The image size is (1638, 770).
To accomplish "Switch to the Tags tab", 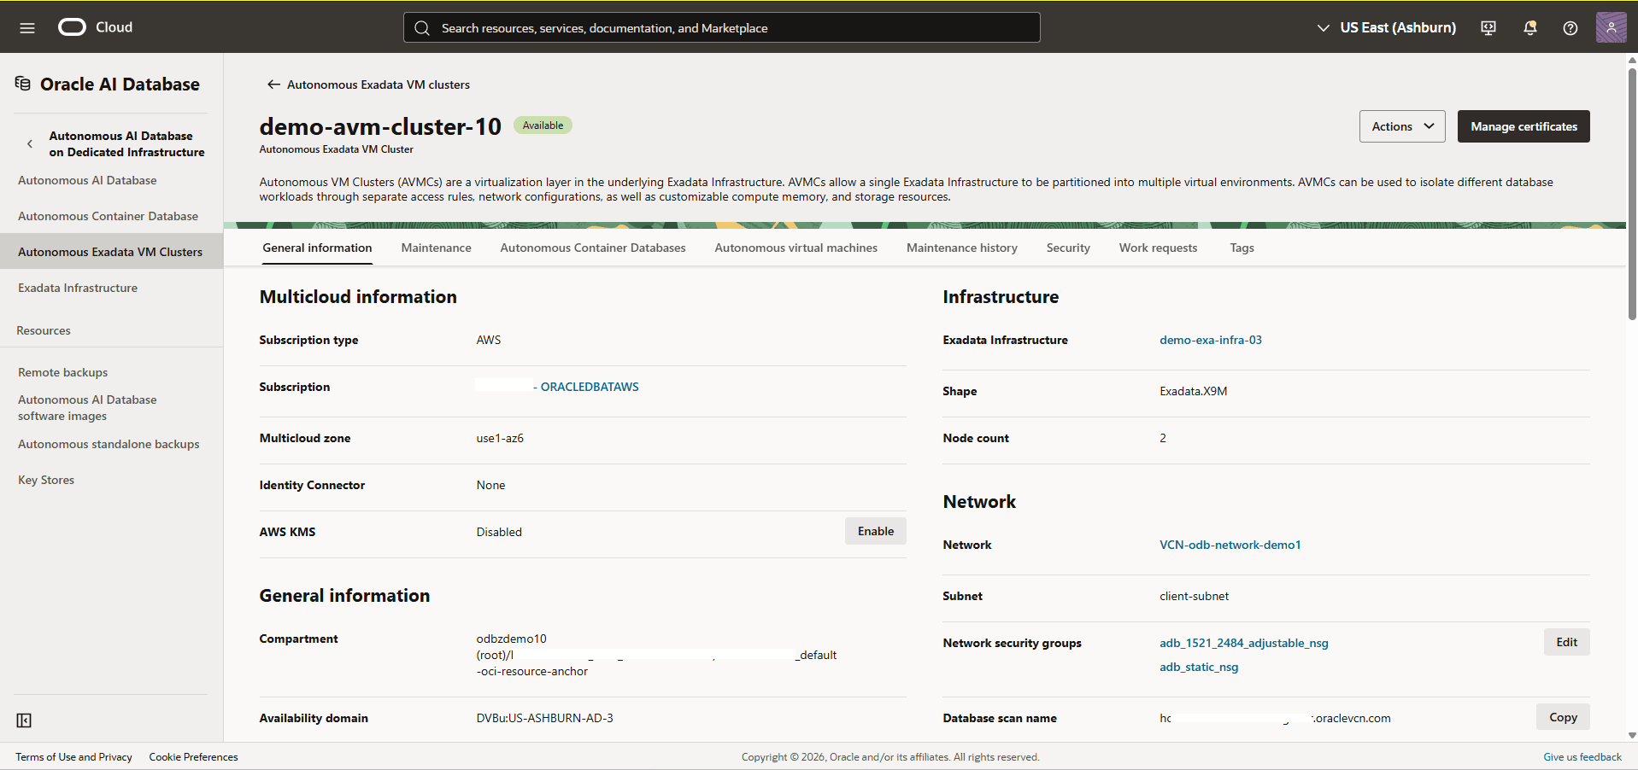I will (1242, 248).
